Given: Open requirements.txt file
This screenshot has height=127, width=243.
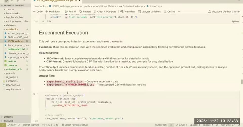Looking at the screenshot, I should click(15, 89).
